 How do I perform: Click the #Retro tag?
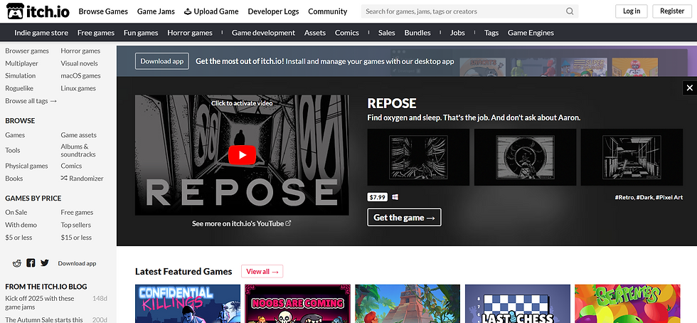pos(624,197)
